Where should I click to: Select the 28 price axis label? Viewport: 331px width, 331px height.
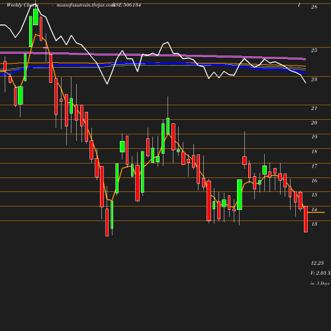tap(314, 7)
